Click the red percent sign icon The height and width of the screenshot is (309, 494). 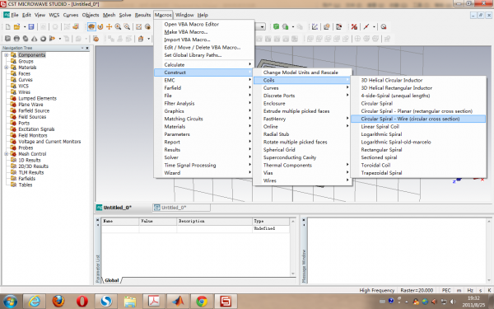click(x=354, y=27)
